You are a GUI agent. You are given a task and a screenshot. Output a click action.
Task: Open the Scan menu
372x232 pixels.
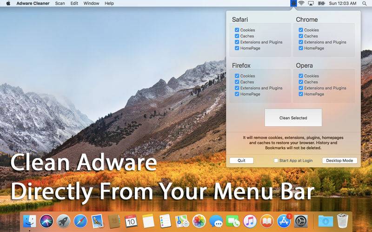(60, 3)
